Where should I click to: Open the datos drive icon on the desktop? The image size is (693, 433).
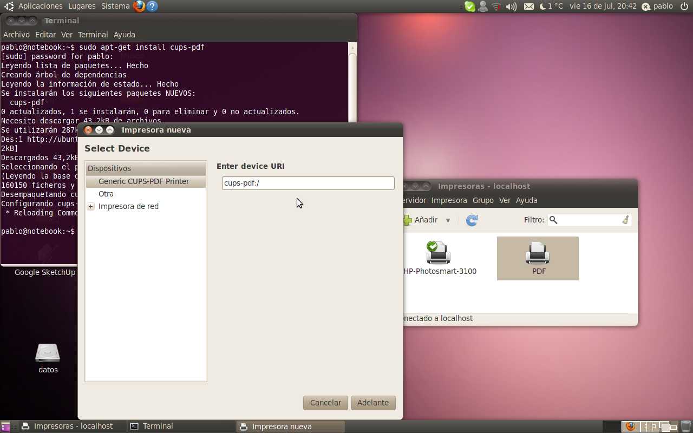pyautogui.click(x=48, y=355)
